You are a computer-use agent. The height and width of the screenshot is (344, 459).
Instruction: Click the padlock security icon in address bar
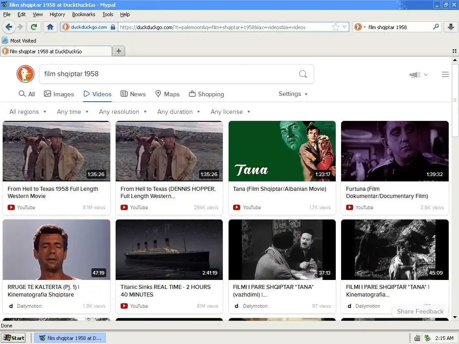click(x=113, y=27)
